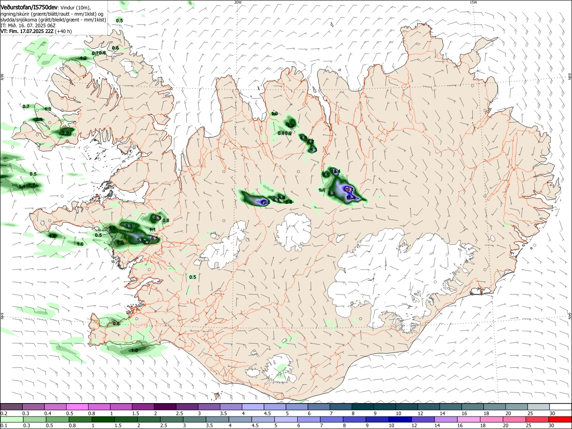Click the 0.4 label in the purple legend

click(48, 413)
